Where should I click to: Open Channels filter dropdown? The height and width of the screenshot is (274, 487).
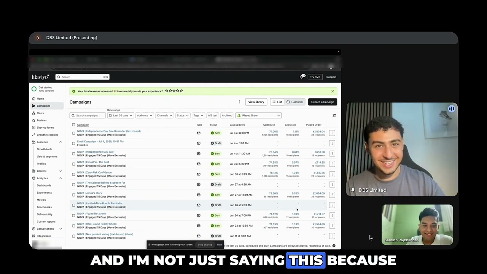click(x=165, y=115)
